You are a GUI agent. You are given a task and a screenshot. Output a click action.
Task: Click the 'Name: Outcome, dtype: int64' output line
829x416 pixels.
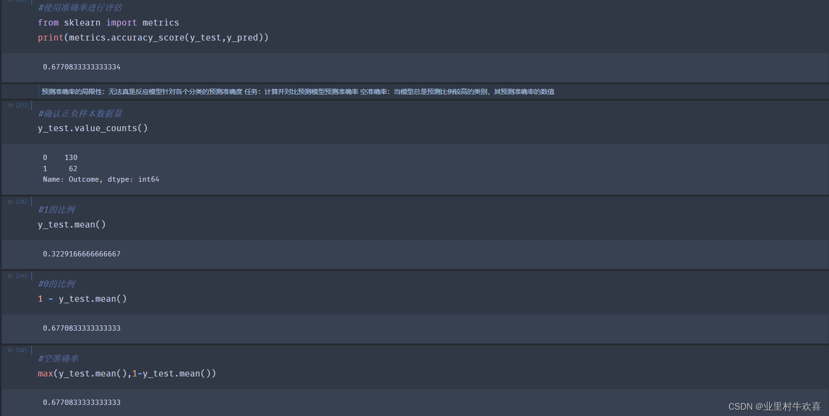[101, 179]
